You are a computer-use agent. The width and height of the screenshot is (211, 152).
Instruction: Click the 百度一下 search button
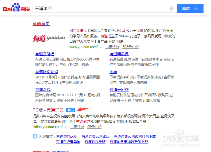pos(190,8)
